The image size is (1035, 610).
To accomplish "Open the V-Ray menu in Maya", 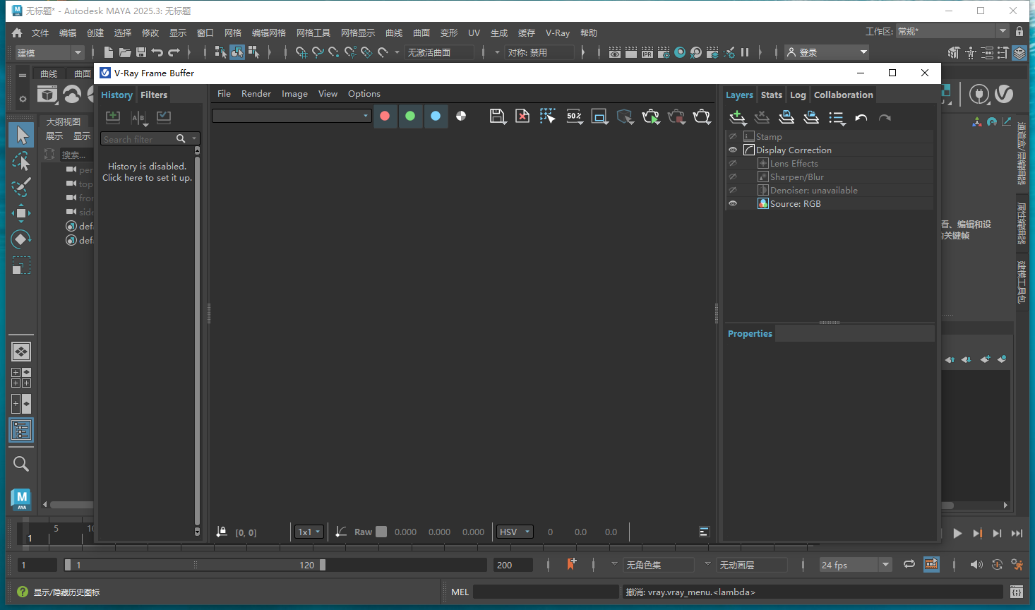I will coord(558,32).
